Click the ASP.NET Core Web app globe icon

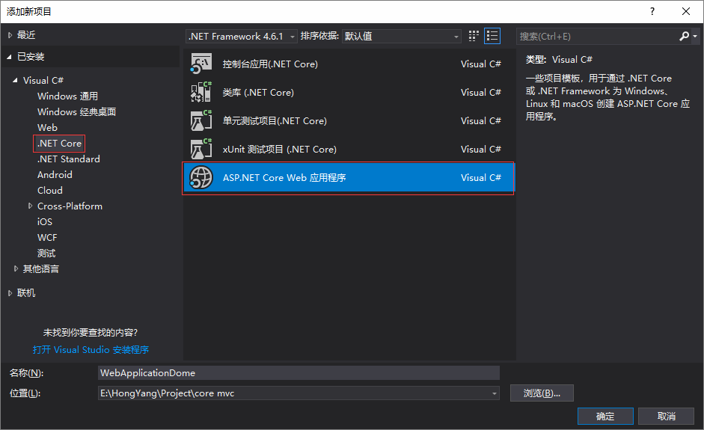(x=201, y=178)
